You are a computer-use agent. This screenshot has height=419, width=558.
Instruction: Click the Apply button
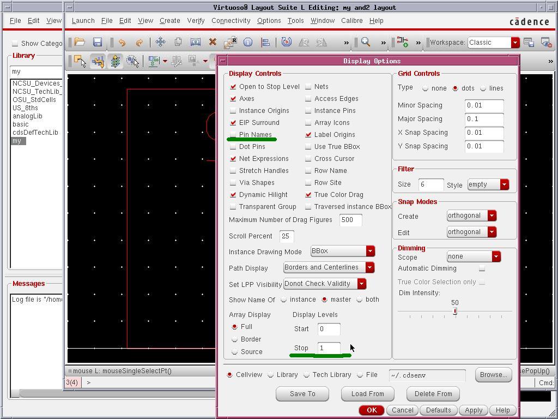point(474,410)
